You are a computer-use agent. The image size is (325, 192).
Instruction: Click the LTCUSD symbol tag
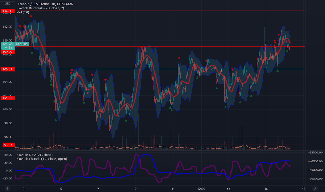click(x=22, y=44)
